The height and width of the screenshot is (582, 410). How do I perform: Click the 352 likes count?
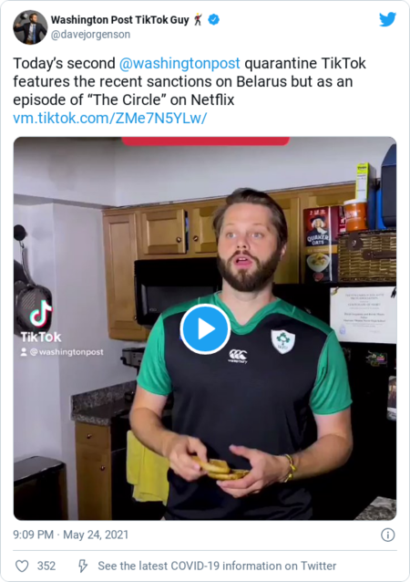pos(46,566)
